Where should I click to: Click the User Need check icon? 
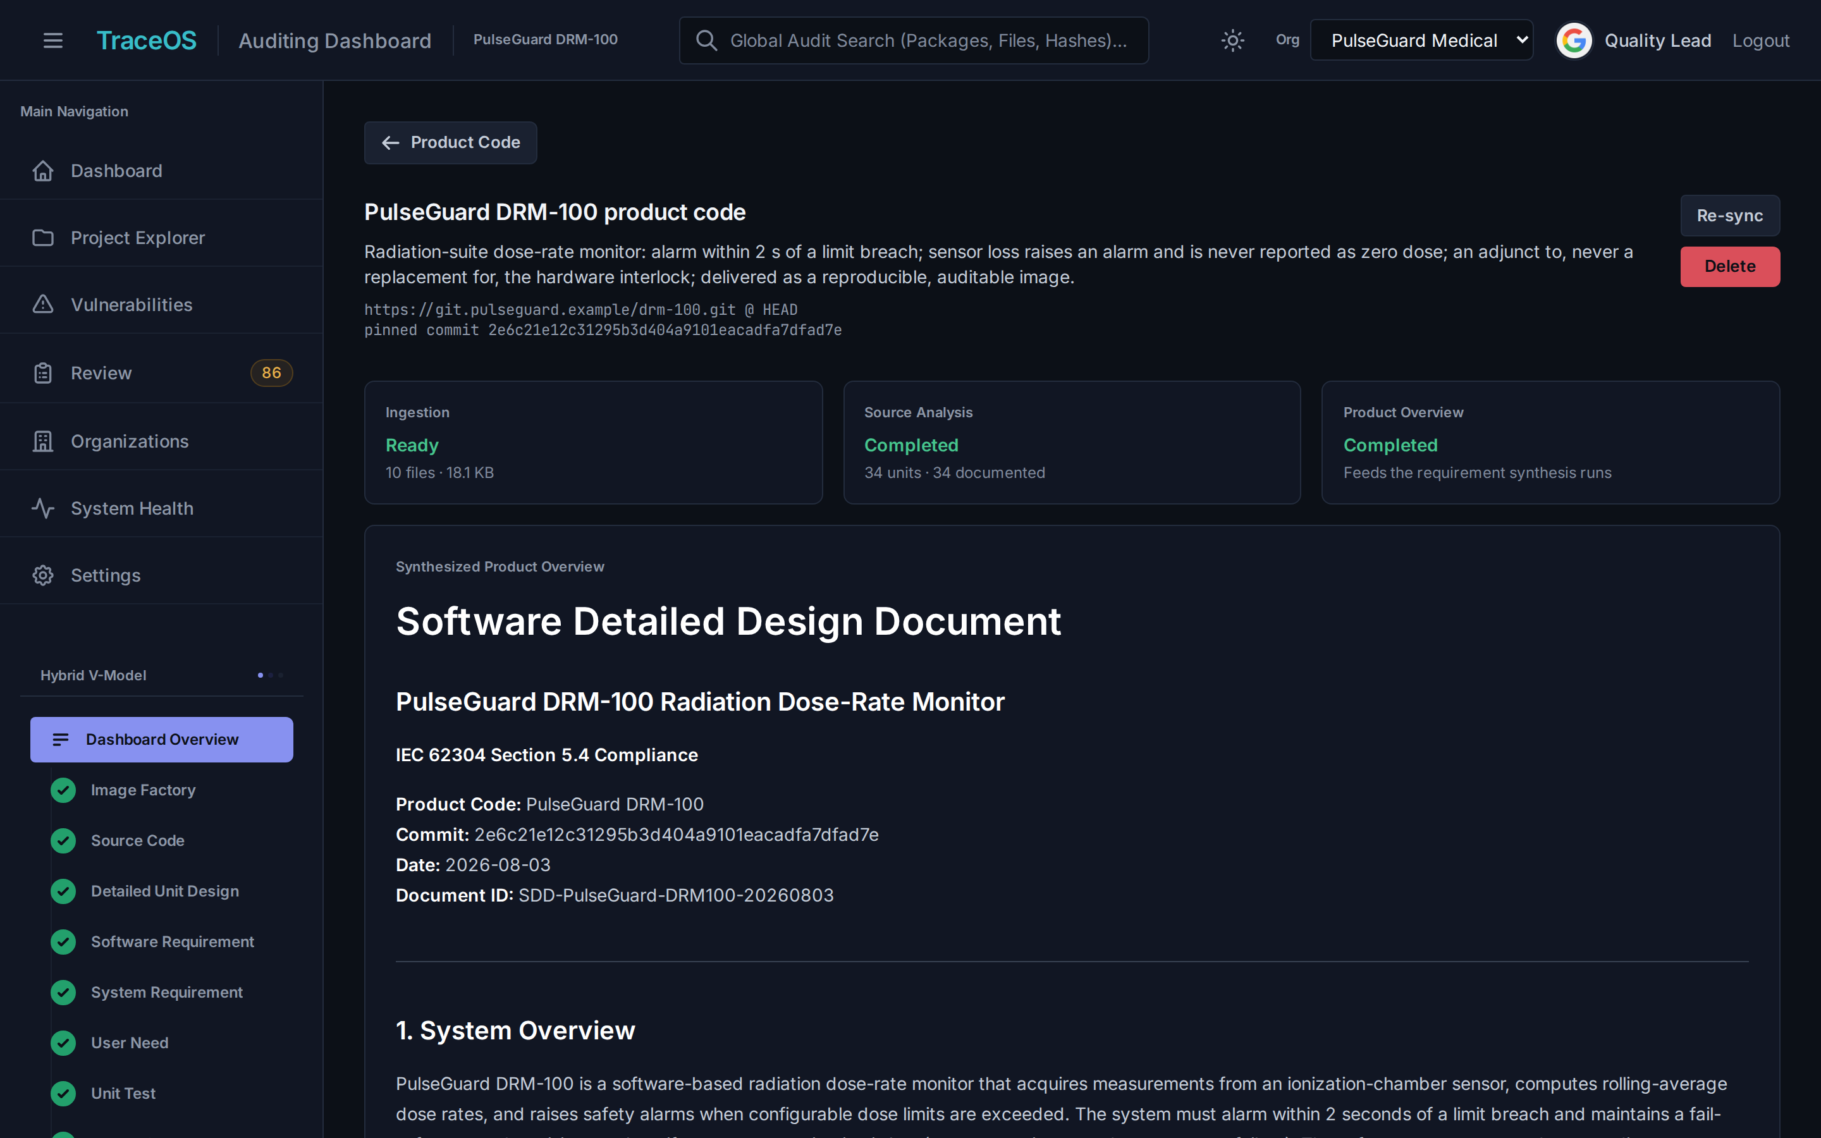tap(63, 1043)
